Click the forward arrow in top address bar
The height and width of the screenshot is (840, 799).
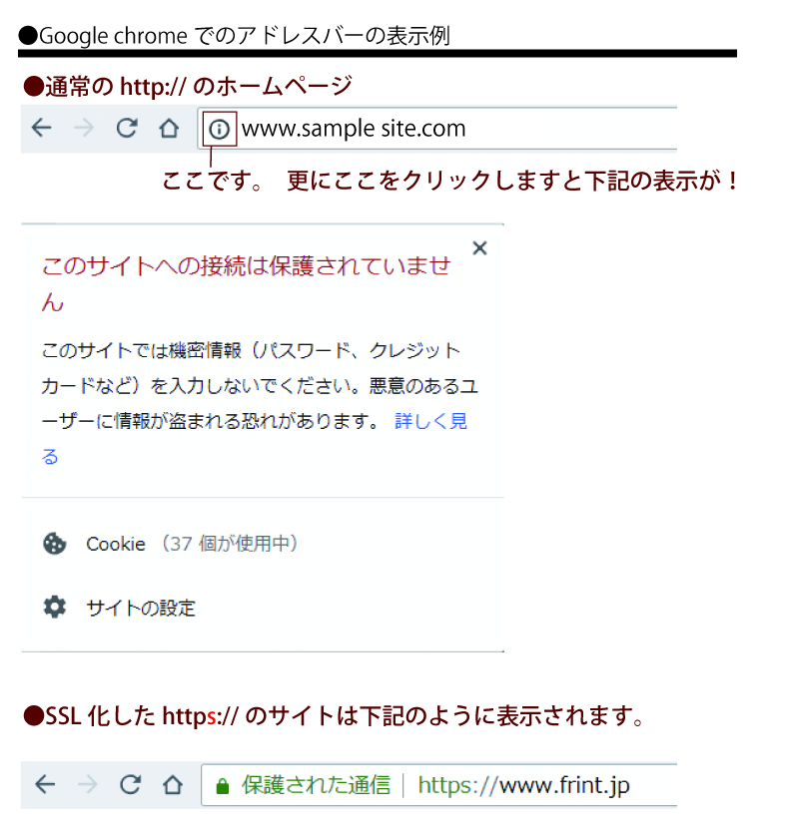pyautogui.click(x=84, y=128)
